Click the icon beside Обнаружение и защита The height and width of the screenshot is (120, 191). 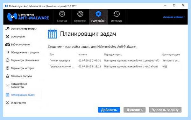tap(8, 52)
